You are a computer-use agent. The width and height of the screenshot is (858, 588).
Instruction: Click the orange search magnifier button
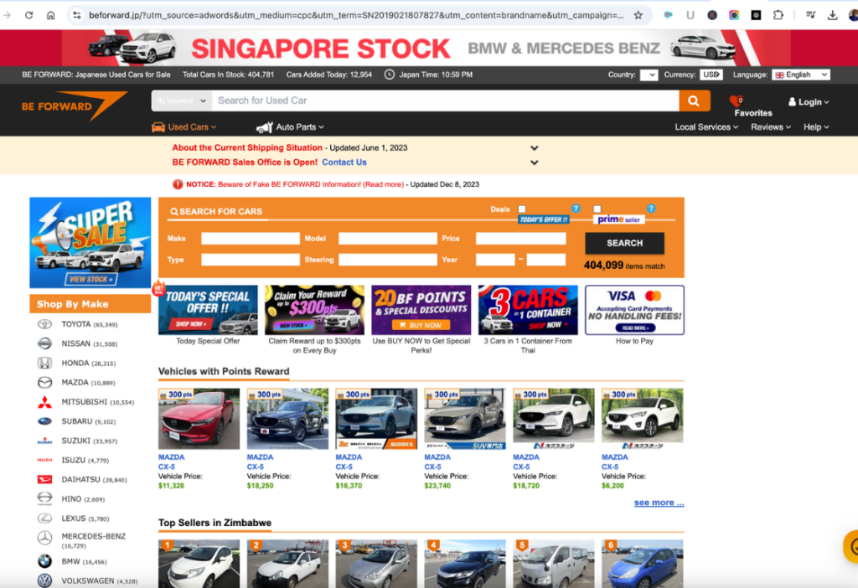(x=694, y=101)
